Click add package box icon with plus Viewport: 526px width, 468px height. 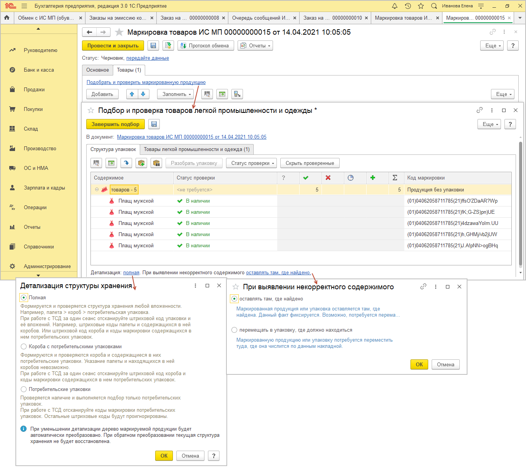[x=141, y=163]
